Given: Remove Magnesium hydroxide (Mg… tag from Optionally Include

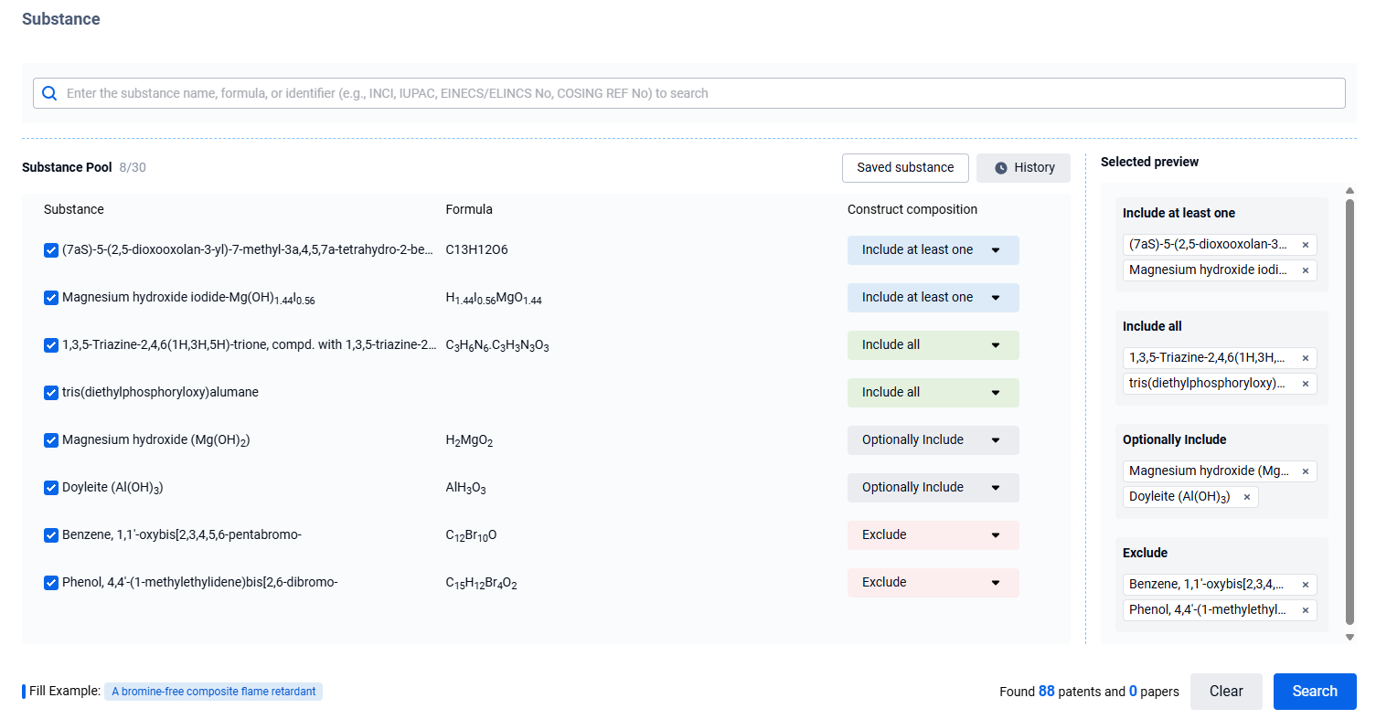Looking at the screenshot, I should click(x=1306, y=471).
